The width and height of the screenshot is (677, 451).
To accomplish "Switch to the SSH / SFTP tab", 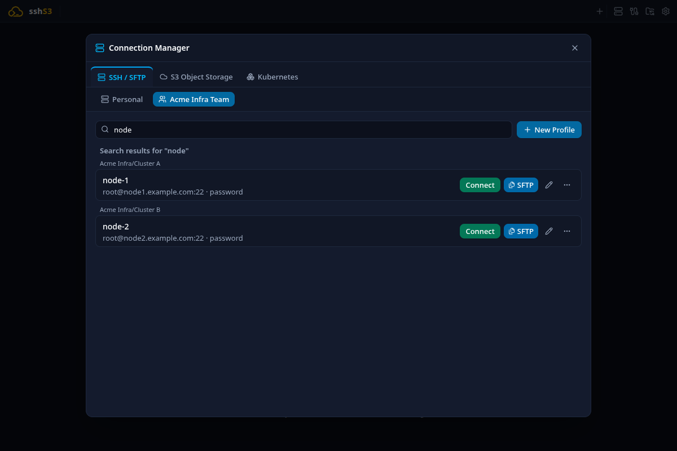I will click(122, 77).
